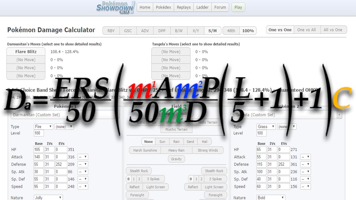Open Tangela's Sp. Def boost dropdown
Image resolution: width=356 pixels, height=200 pixels.
(306, 179)
